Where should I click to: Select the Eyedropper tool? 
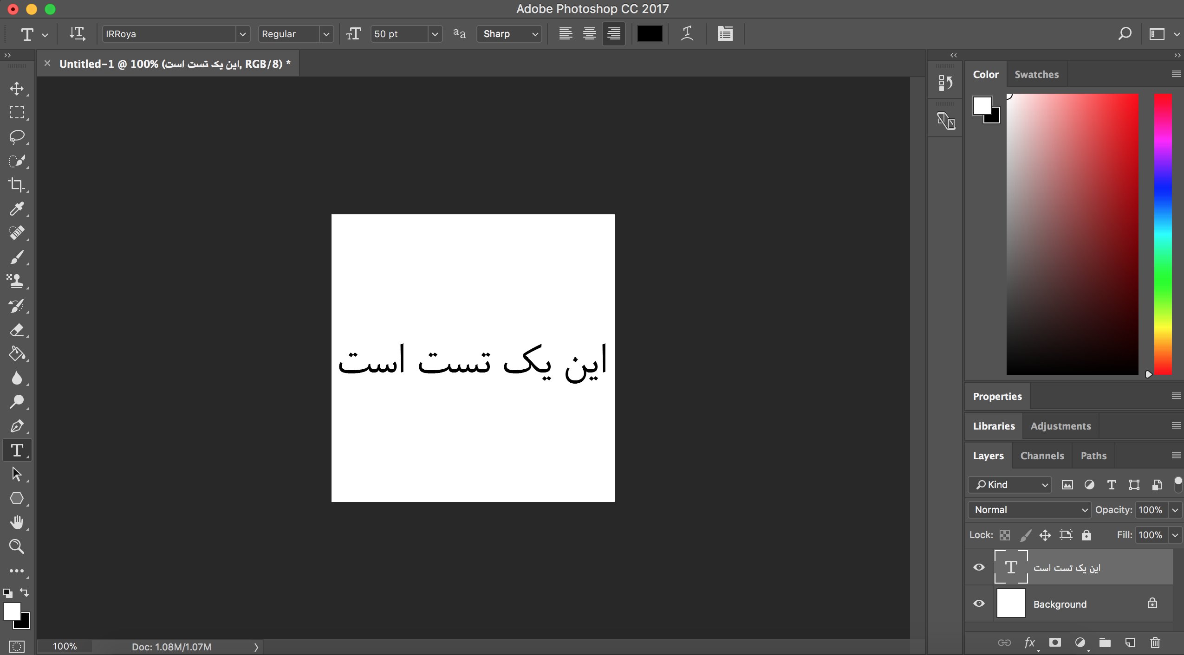coord(17,209)
